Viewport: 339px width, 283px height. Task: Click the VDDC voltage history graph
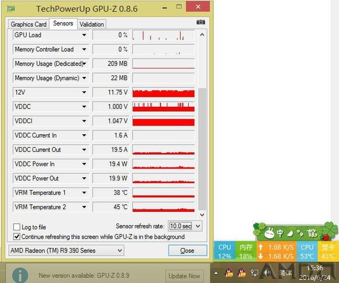[164, 107]
